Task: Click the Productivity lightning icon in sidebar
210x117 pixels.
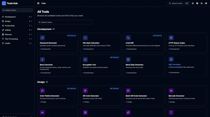Action: pyautogui.click(x=3, y=26)
